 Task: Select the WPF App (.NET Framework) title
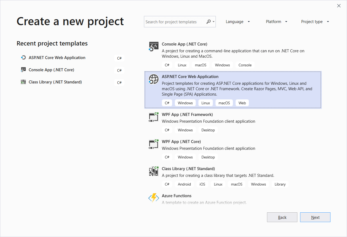pyautogui.click(x=187, y=114)
